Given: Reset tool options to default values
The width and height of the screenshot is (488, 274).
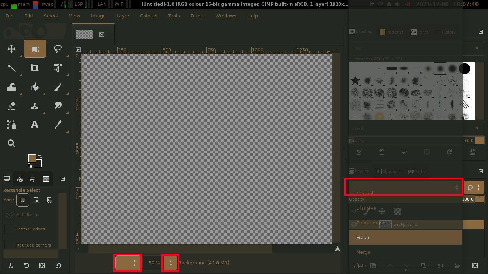Looking at the screenshot, I should (x=59, y=265).
